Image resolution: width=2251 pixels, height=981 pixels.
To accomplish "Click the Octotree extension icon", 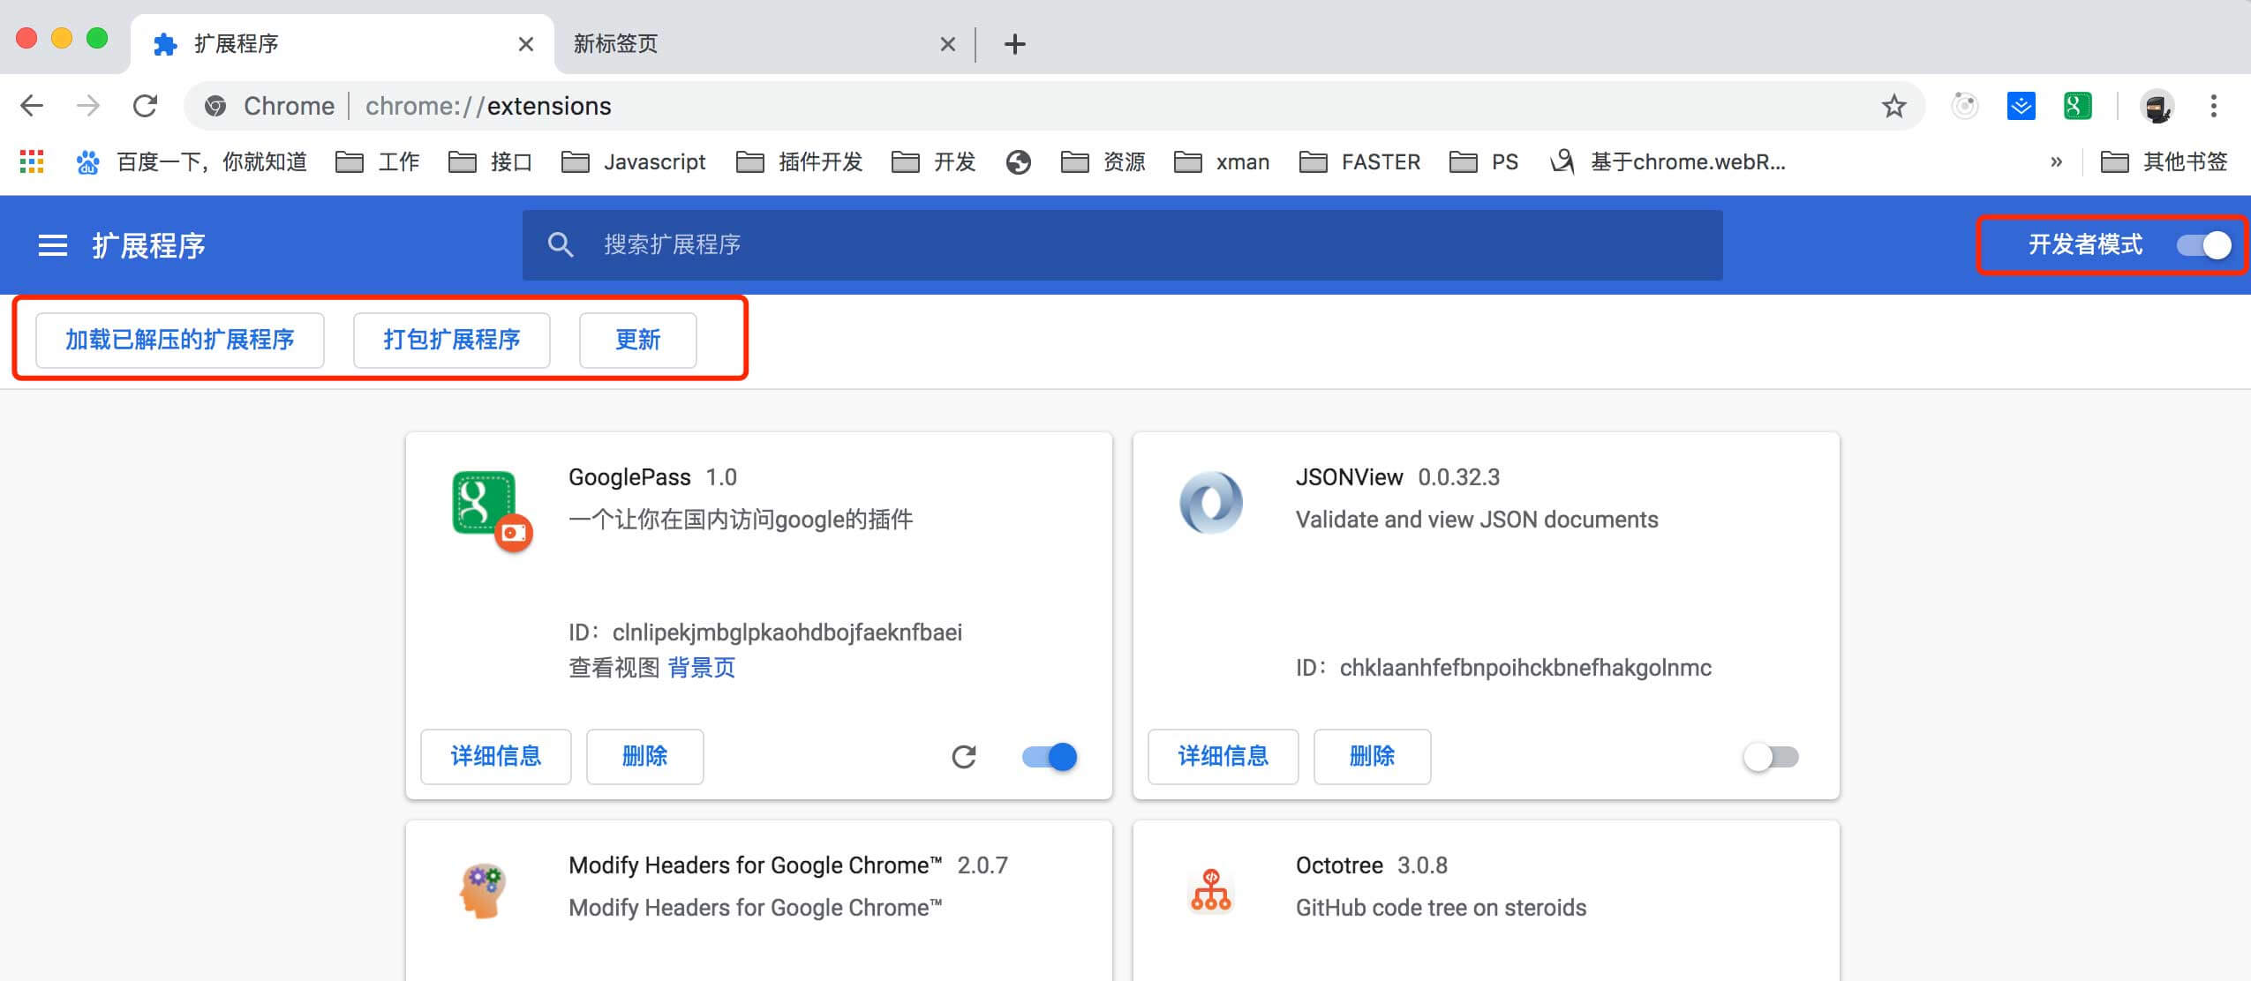I will [x=1211, y=890].
